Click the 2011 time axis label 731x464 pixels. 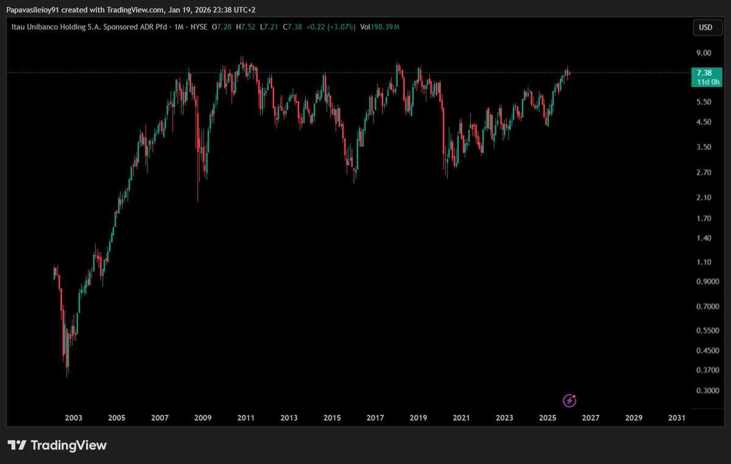245,418
